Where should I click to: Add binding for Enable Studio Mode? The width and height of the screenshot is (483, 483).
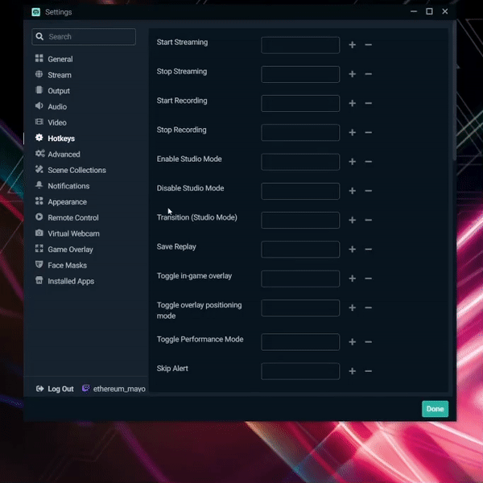coord(353,162)
